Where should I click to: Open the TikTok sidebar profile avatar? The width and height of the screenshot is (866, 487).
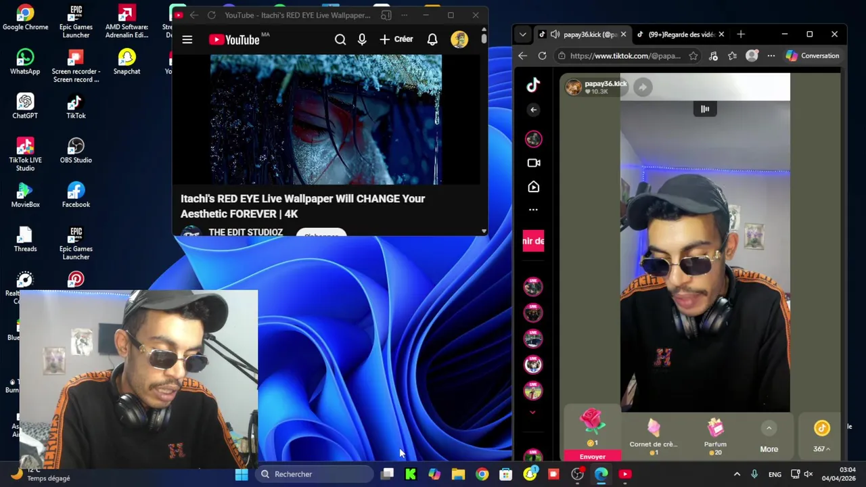click(x=533, y=139)
